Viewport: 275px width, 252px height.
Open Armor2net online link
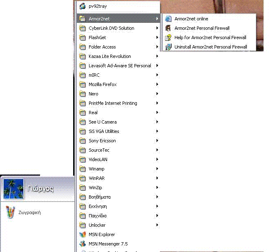point(209,19)
